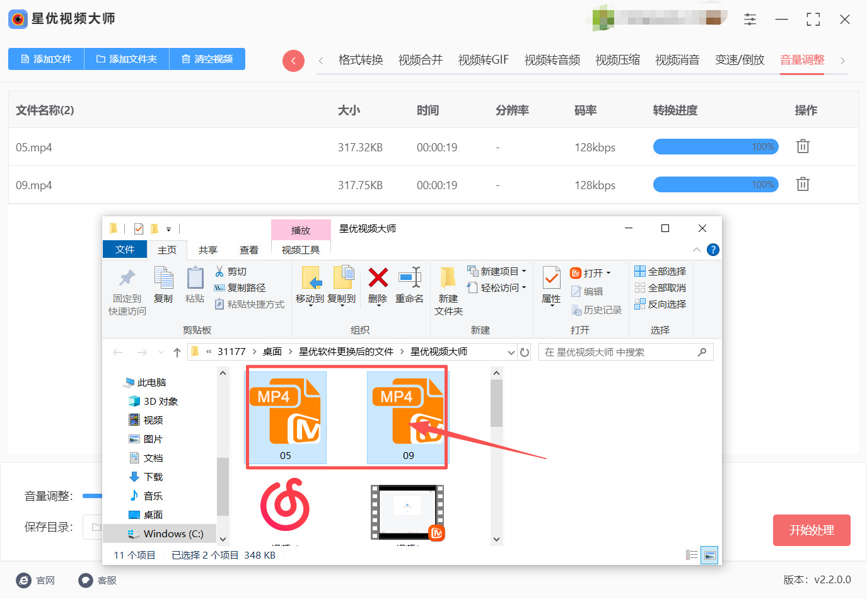This screenshot has width=867, height=599.
Task: Click 全部选择 in ribbon
Action: 660,271
